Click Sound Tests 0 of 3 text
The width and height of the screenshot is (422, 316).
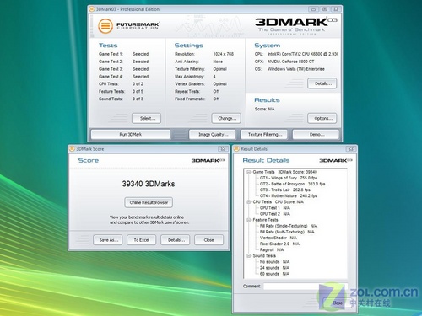tap(121, 99)
